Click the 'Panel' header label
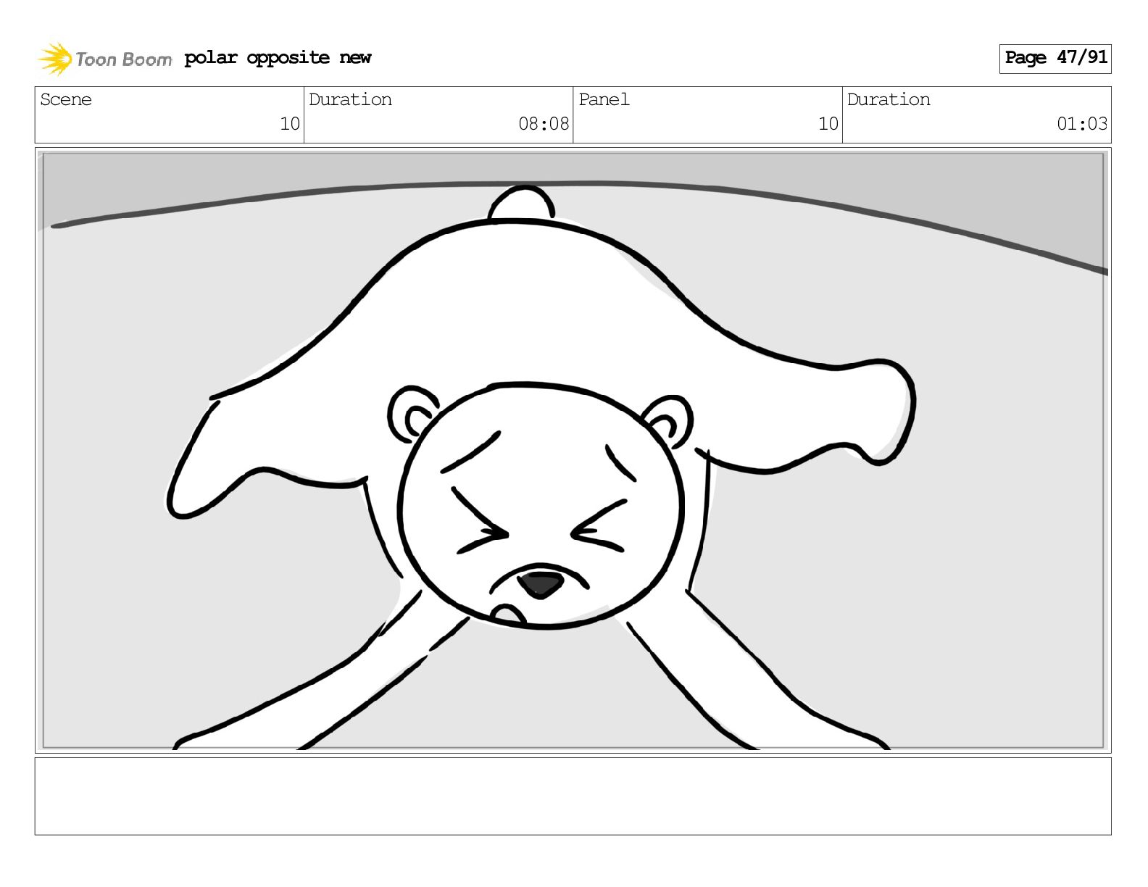Screen dimensions: 1148x887 click(604, 100)
